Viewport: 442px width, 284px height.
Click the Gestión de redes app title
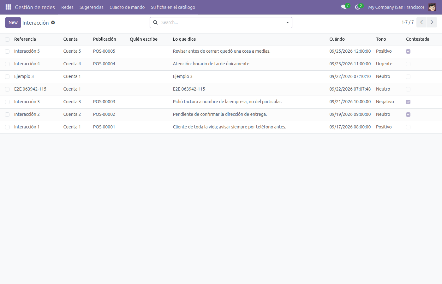[x=35, y=7]
